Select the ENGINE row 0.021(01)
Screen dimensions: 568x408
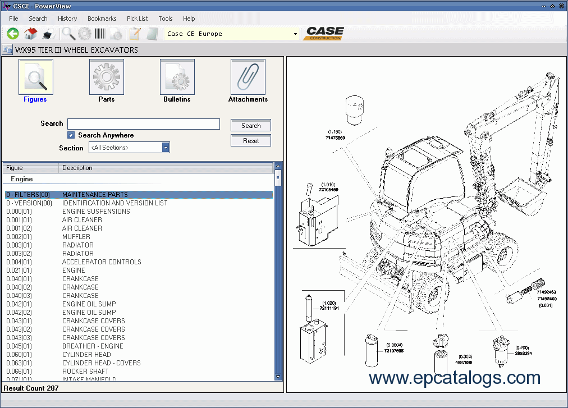(139, 271)
